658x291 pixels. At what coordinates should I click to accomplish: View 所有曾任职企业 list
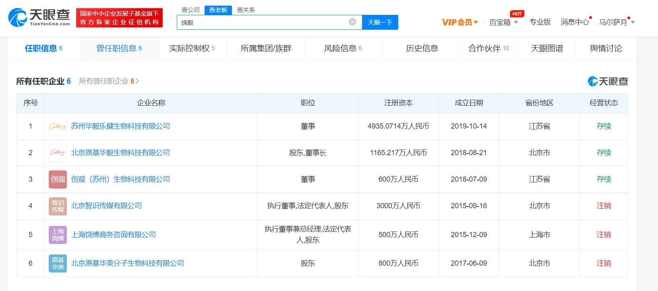click(109, 81)
